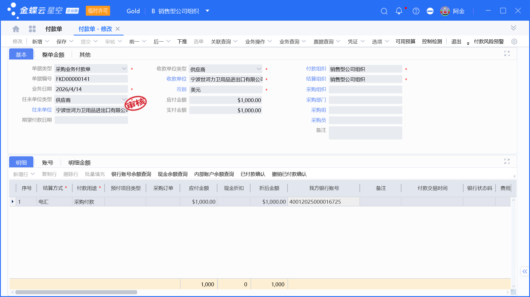The image size is (530, 297).
Task: Click 下推 toolbar button
Action: tap(182, 42)
